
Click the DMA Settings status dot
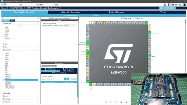click(x=45, y=69)
